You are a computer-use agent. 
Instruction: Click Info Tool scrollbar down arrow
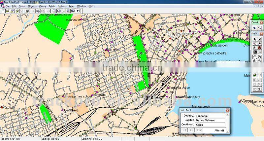[227, 131]
